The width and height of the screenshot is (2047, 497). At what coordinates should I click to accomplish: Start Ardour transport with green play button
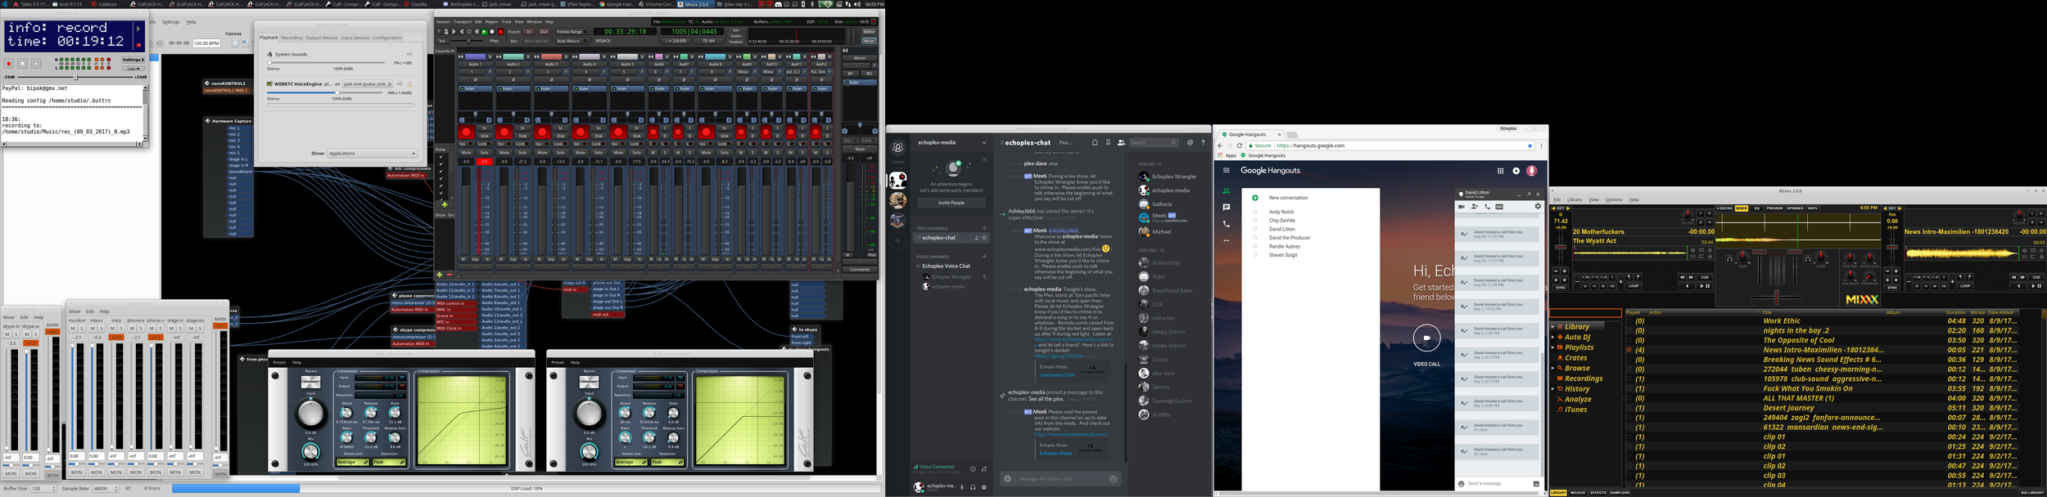click(x=484, y=32)
